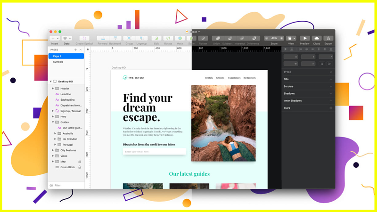
Task: Click the Flatten toolbar icon
Action: pos(203,38)
